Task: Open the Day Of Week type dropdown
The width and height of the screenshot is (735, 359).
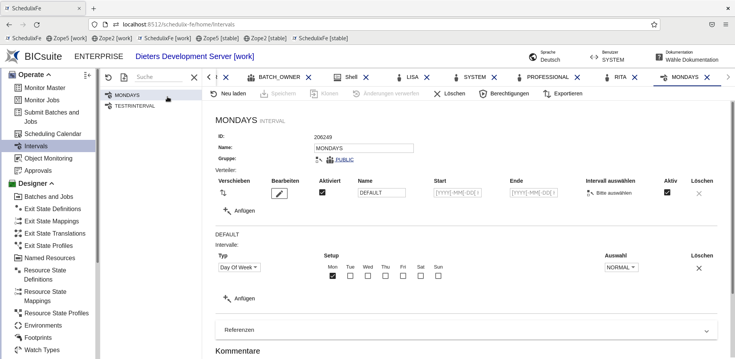Action: (x=239, y=267)
